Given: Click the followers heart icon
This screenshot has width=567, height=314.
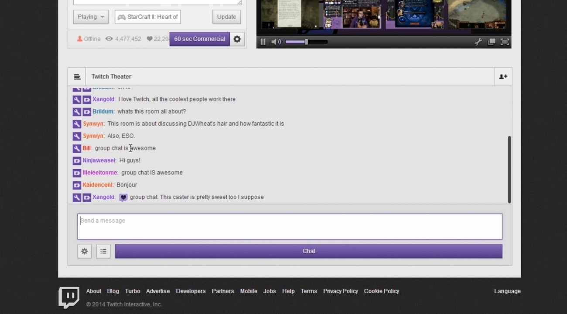Looking at the screenshot, I should click(x=150, y=39).
